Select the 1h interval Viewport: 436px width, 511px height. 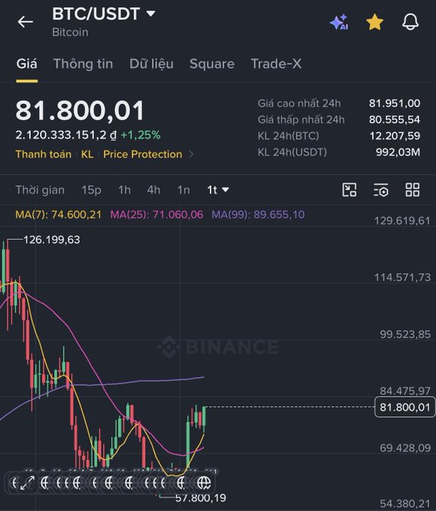click(x=125, y=190)
